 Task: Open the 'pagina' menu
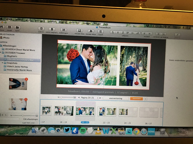(62, 22)
